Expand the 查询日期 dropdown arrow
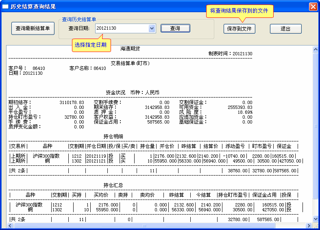 coord(152,28)
